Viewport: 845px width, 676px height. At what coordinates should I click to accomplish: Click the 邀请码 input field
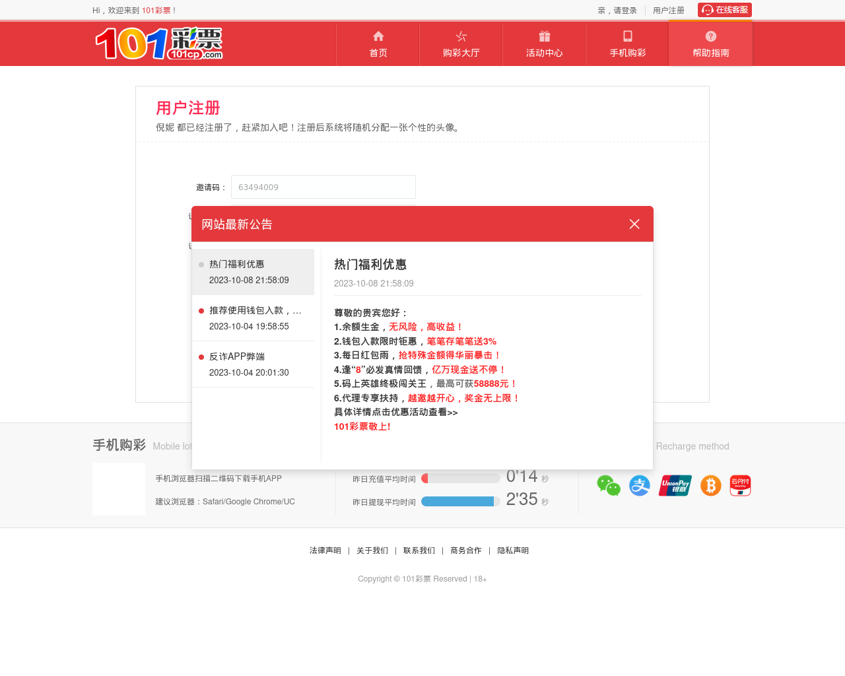pos(323,187)
